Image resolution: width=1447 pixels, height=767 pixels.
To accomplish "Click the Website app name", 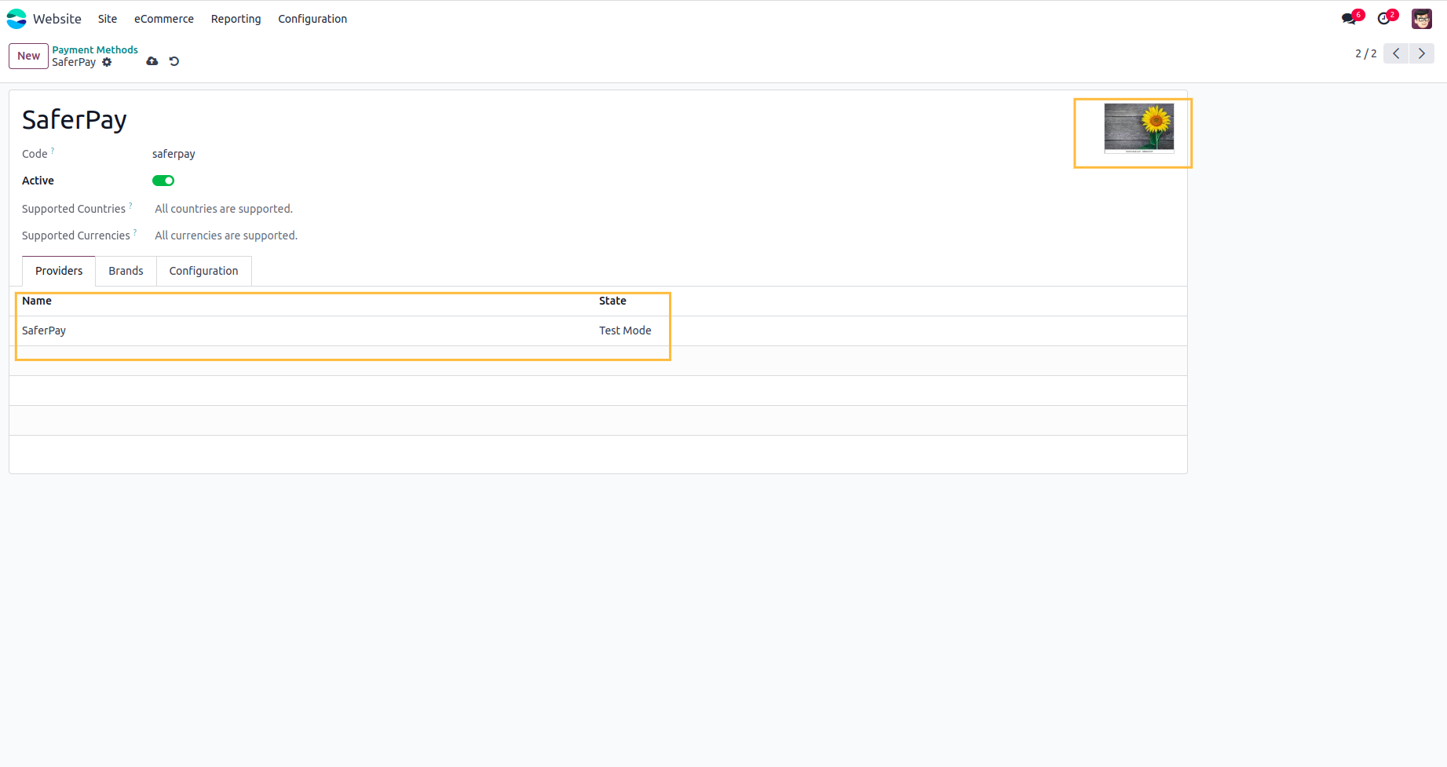I will [57, 19].
